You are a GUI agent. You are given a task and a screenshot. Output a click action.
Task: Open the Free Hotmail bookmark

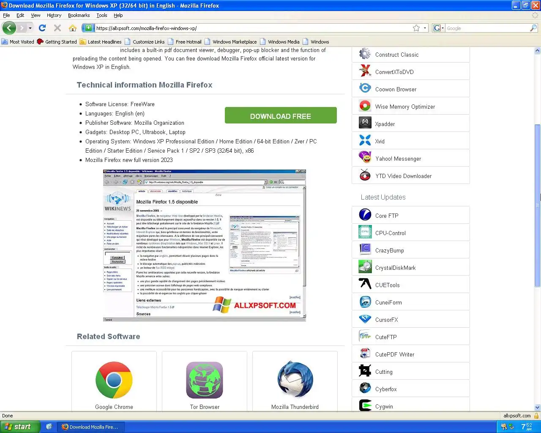[x=185, y=42]
